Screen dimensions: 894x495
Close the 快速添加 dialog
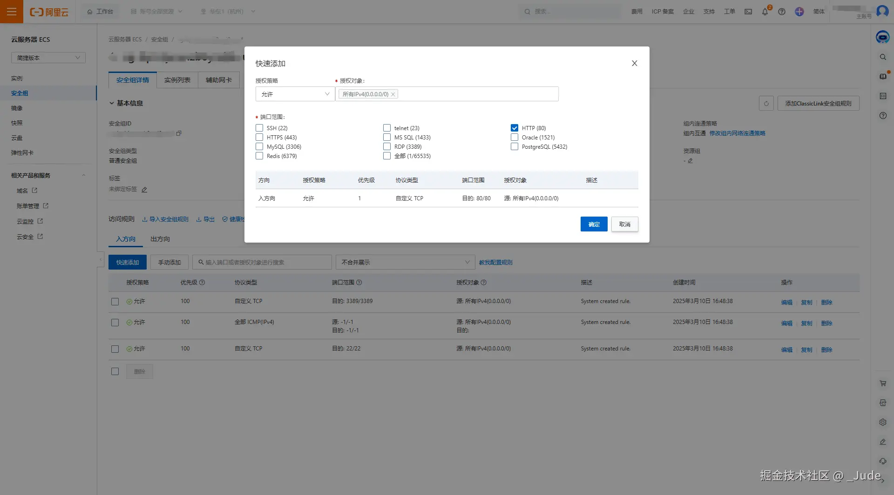634,63
